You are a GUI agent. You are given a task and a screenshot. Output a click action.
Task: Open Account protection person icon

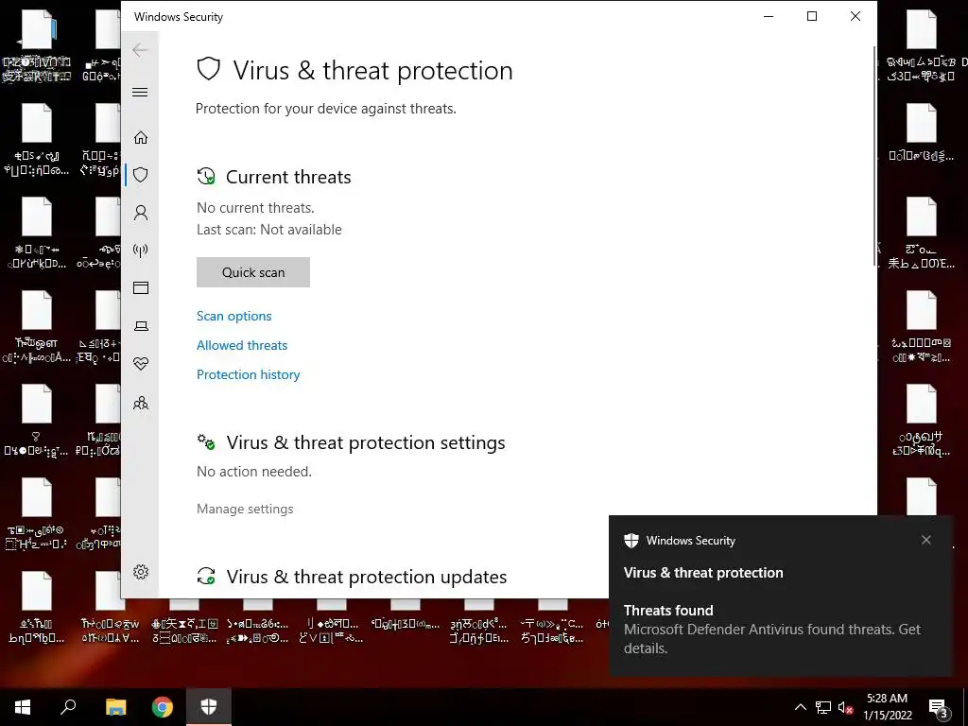click(141, 213)
